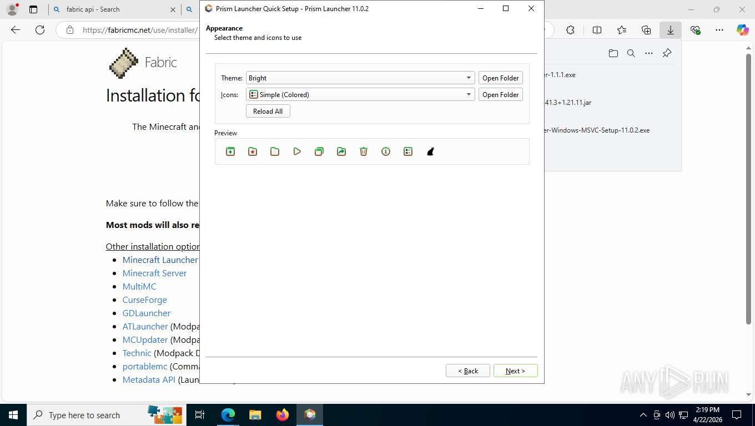The height and width of the screenshot is (426, 755).
Task: Click the add instance preview icon
Action: click(230, 151)
